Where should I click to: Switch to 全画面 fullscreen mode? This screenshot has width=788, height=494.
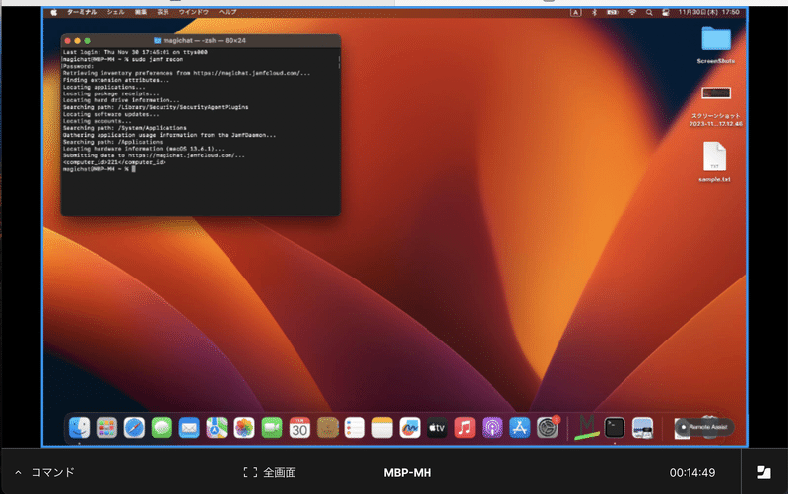coord(270,472)
